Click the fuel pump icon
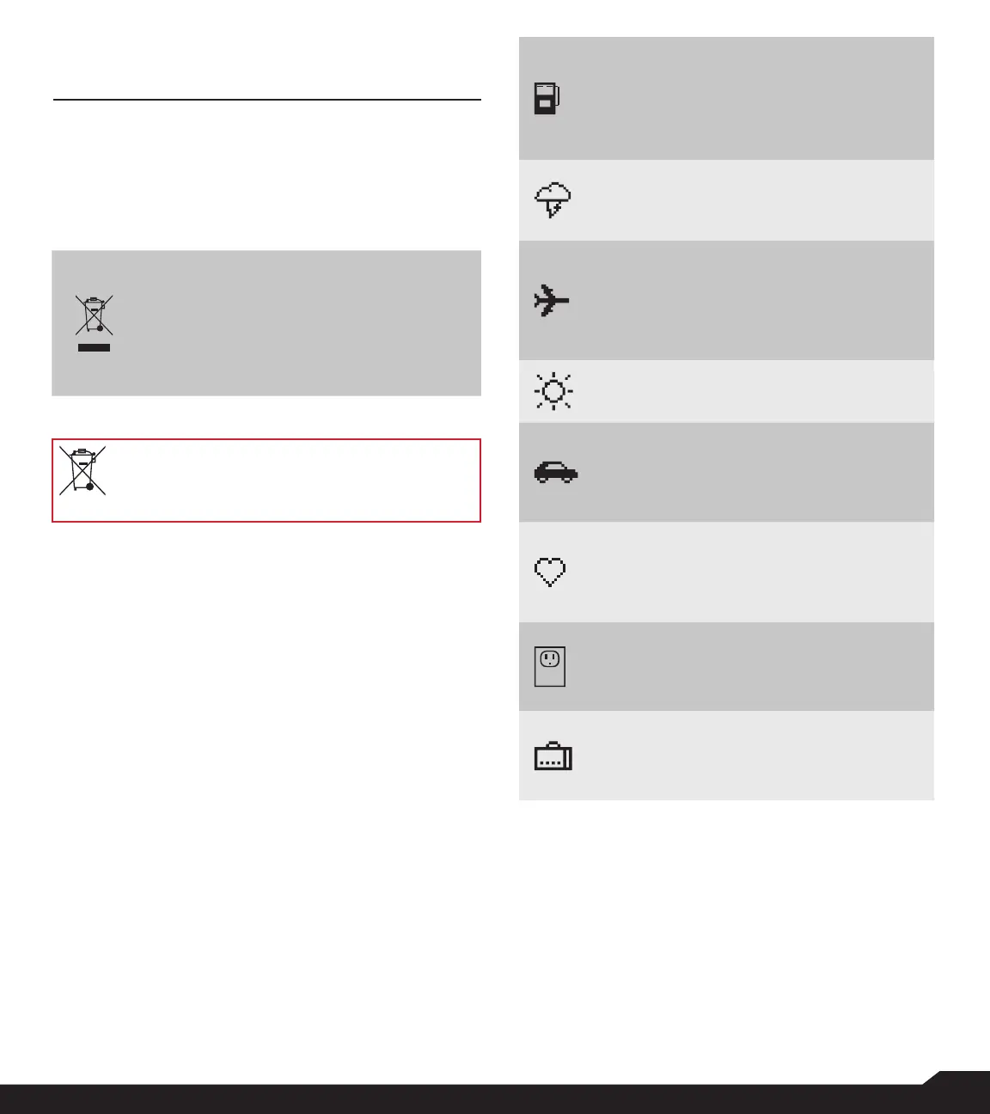This screenshot has height=1114, width=990. [547, 99]
